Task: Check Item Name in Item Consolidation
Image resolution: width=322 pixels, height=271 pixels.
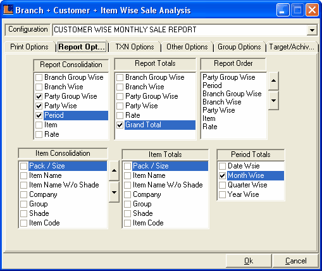Action: click(23, 175)
